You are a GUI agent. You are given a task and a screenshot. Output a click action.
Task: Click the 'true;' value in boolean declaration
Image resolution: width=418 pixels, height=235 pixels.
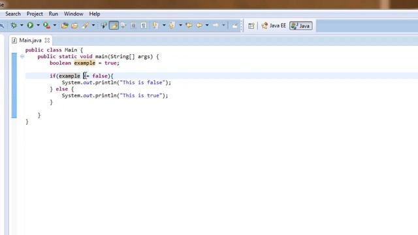(x=112, y=63)
